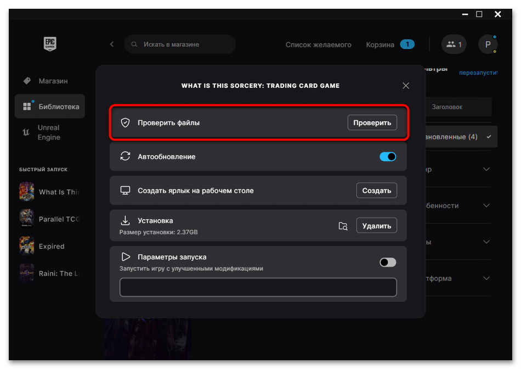Expand the filter section ending in тформа

point(486,278)
